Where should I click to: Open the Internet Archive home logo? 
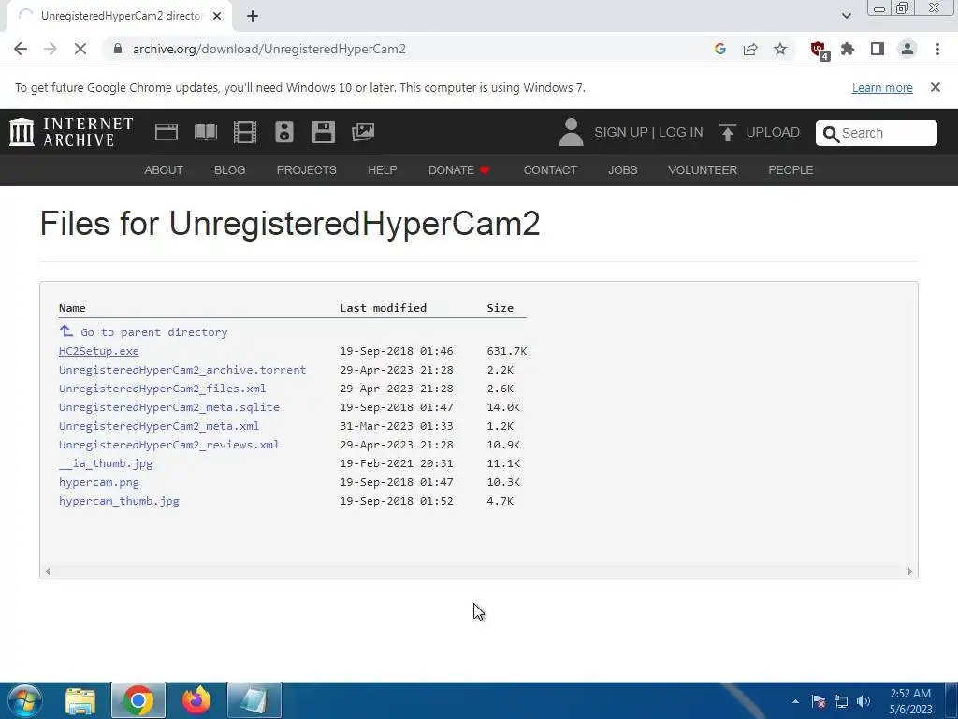point(71,132)
